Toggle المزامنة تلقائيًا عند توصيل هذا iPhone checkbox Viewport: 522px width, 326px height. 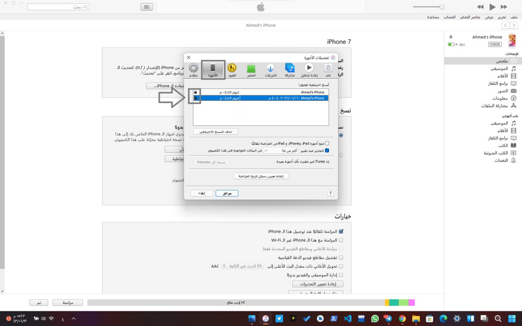[341, 232]
